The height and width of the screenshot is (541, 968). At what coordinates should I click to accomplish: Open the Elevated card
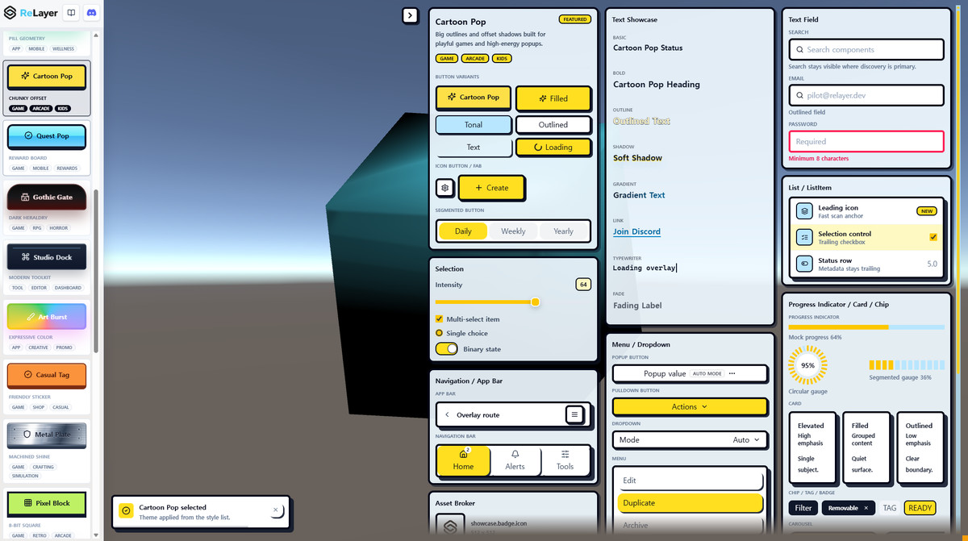(x=812, y=447)
